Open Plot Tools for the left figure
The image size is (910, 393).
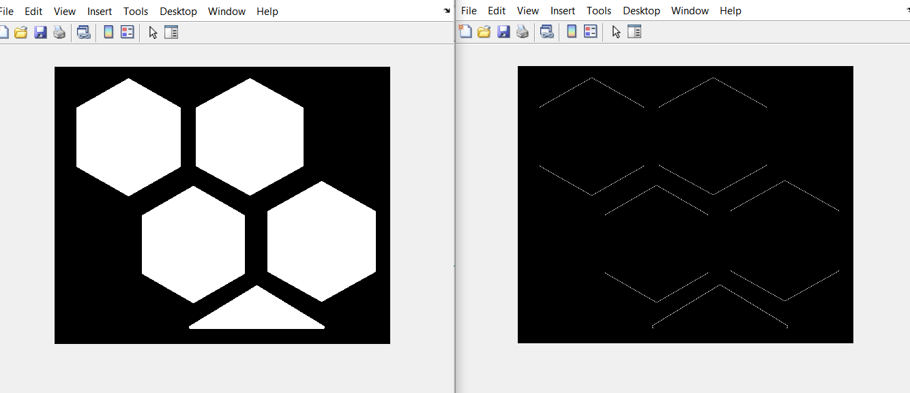coord(171,32)
